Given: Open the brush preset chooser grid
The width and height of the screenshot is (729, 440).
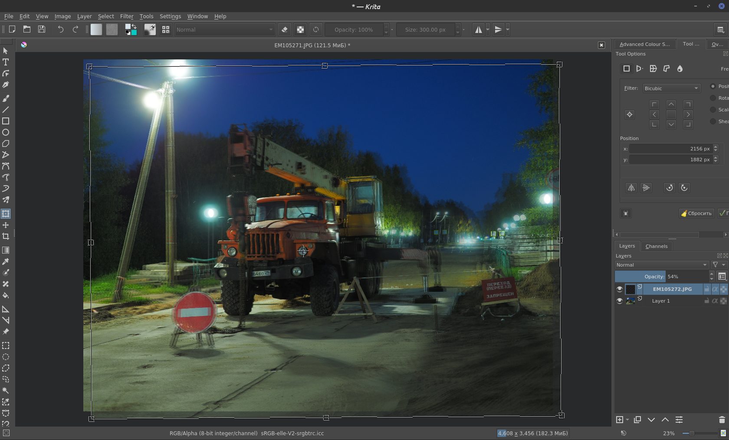Looking at the screenshot, I should pos(166,29).
